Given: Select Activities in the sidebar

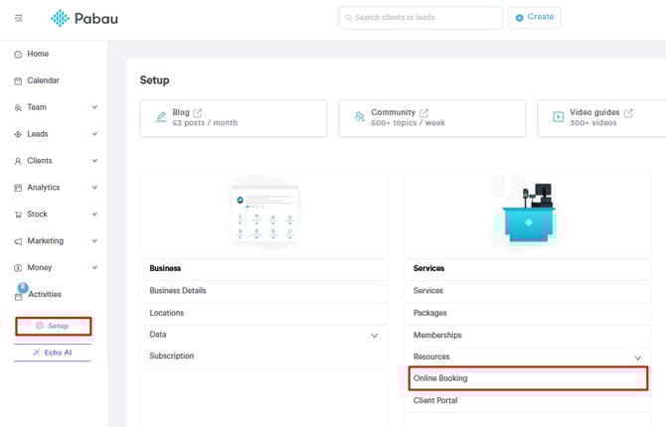Looking at the screenshot, I should point(44,295).
